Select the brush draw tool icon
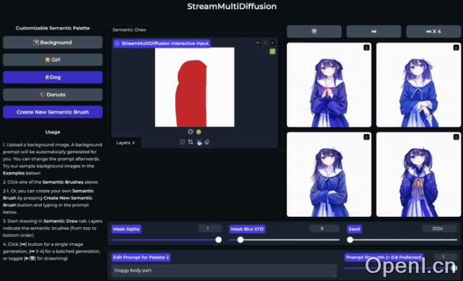463x281 pixels. (x=199, y=143)
